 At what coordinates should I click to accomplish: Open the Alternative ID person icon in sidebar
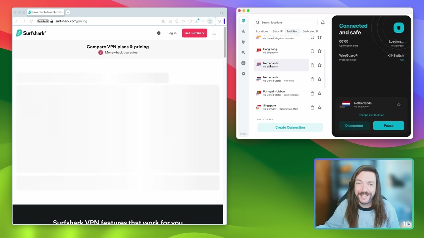[243, 63]
